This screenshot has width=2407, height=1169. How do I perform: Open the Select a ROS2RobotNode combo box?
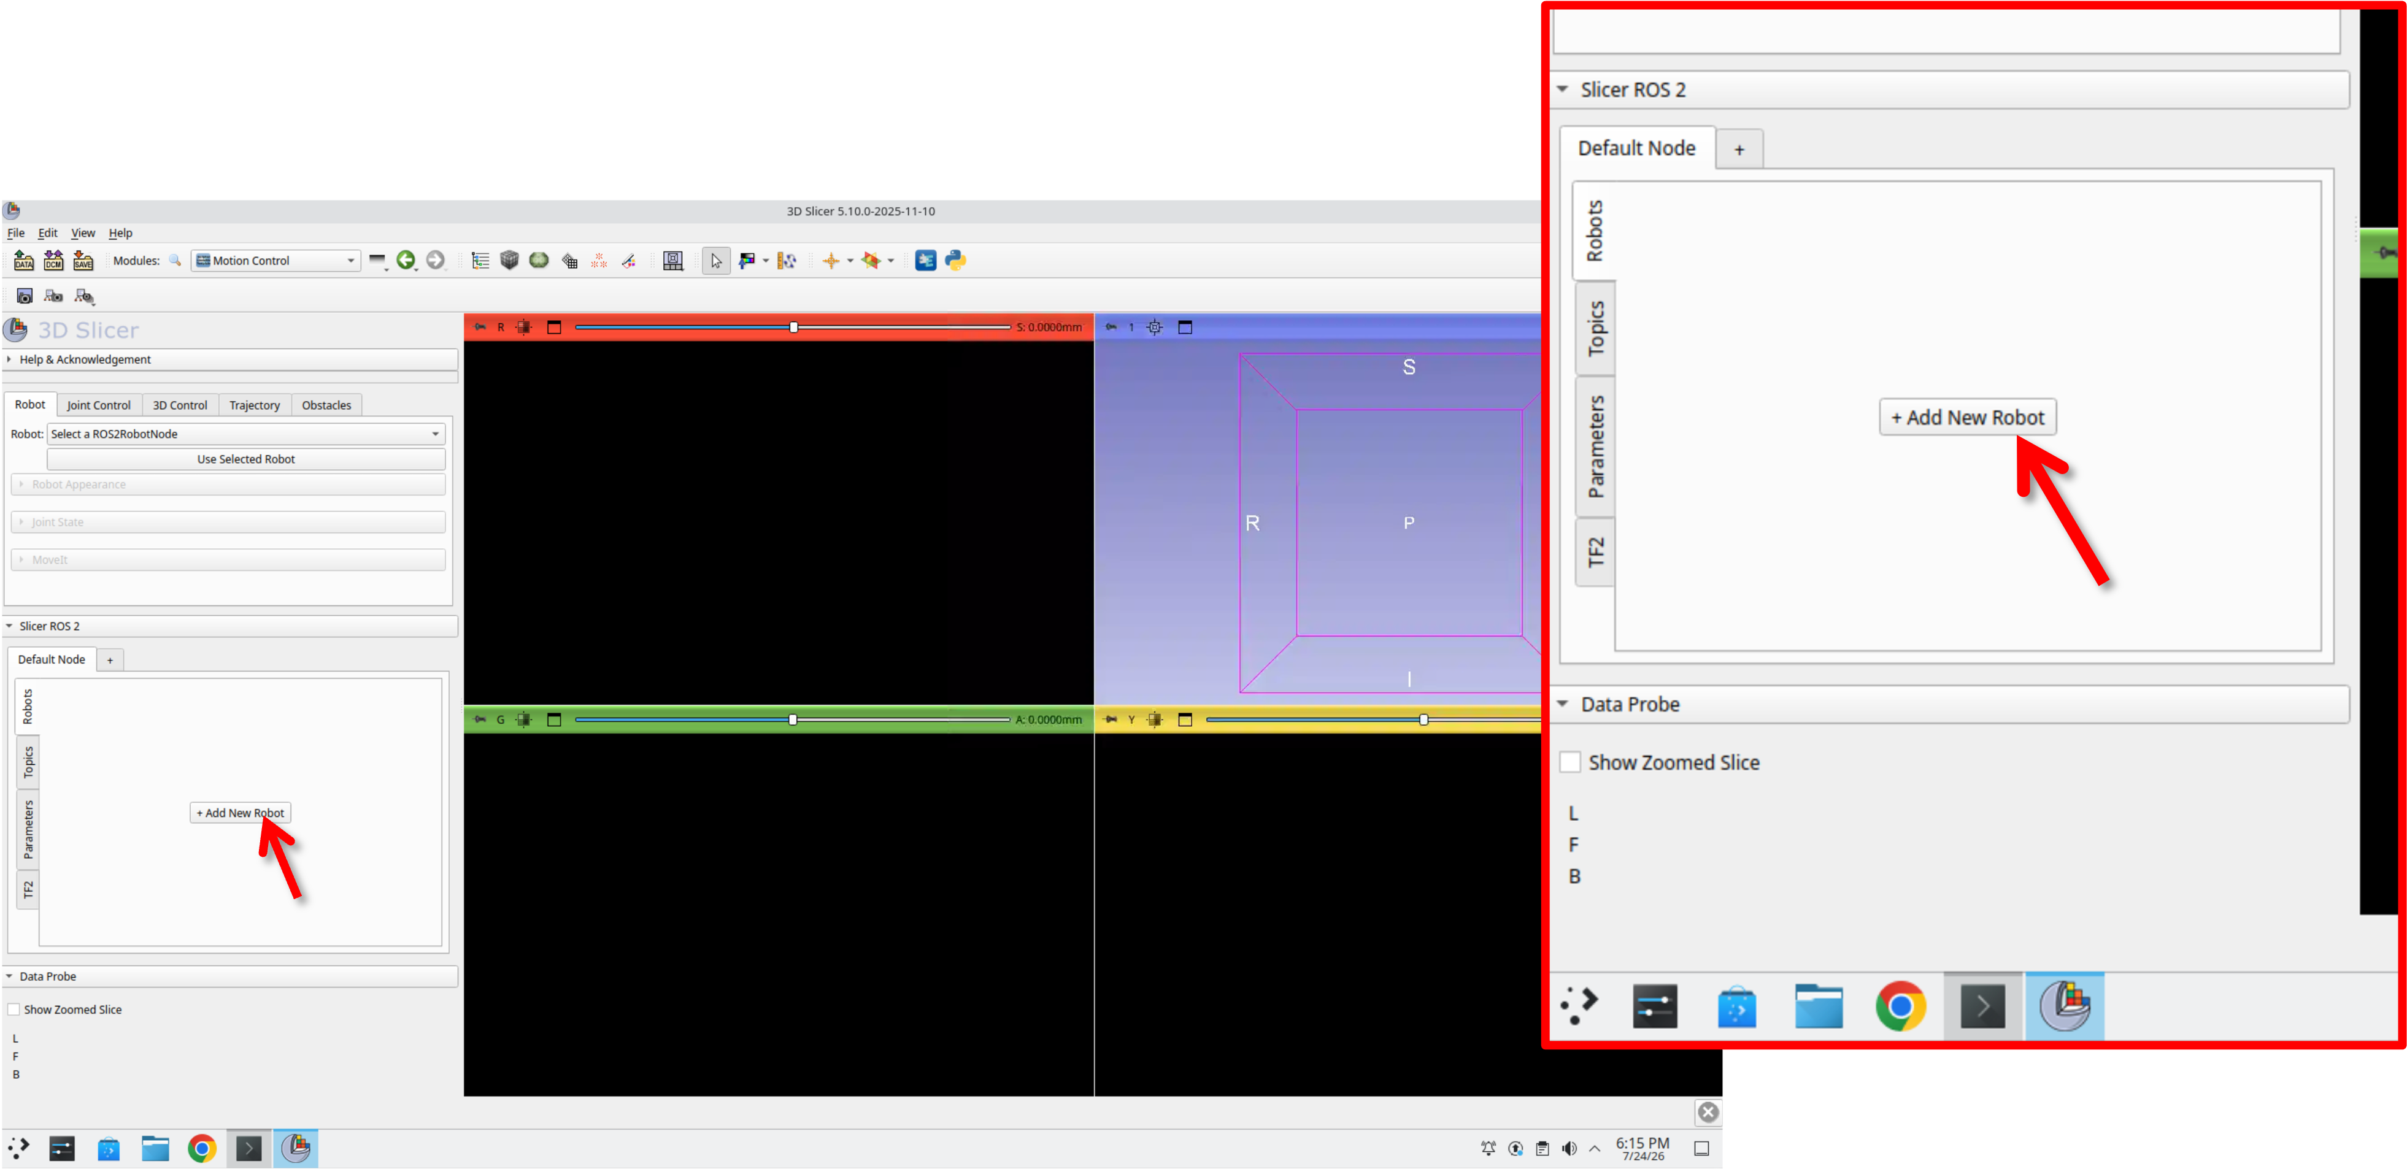pos(247,433)
